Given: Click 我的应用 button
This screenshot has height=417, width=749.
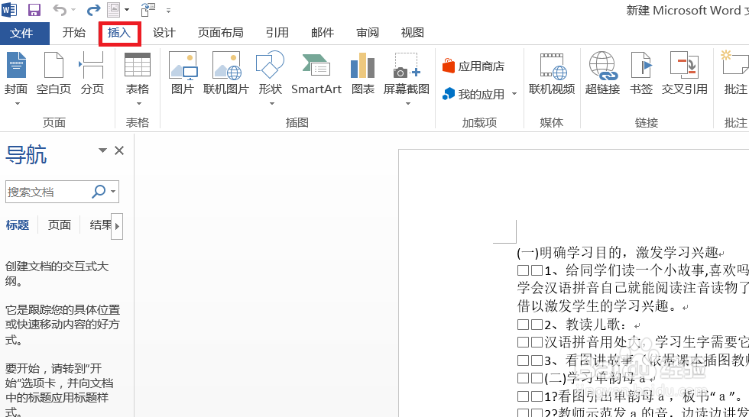Looking at the screenshot, I should [x=473, y=94].
